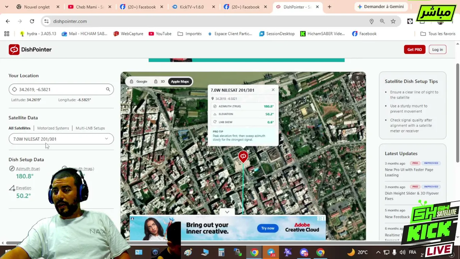Viewport: 460px width, 259px height.
Task: Open a new browser tab
Action: pyautogui.click(x=329, y=7)
